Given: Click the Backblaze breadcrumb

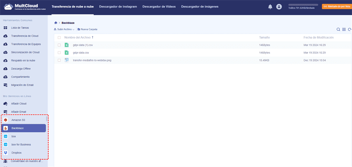Looking at the screenshot, I should coord(68,23).
